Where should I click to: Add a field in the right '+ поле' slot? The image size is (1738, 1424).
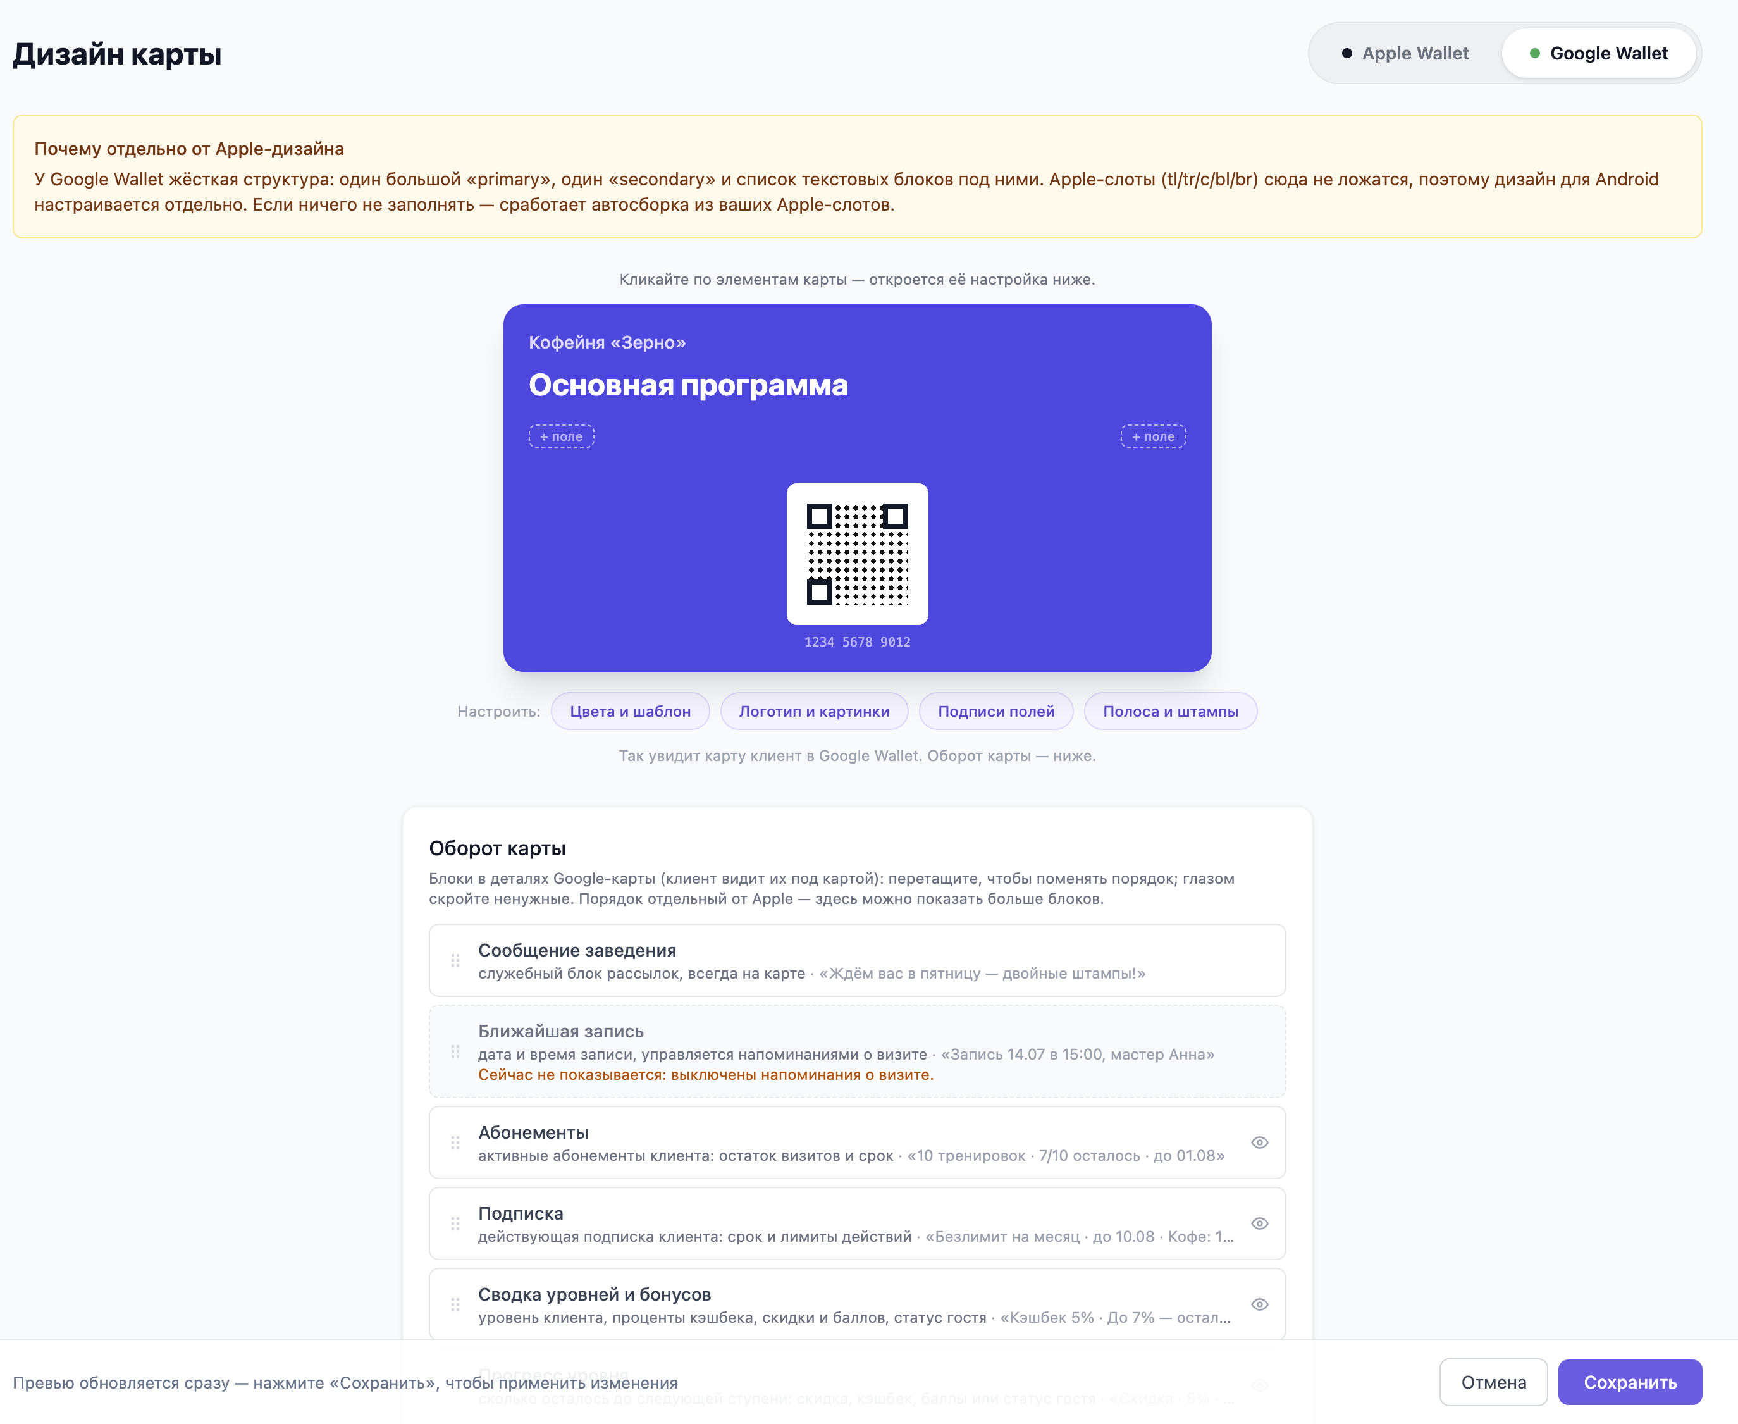coord(1153,436)
